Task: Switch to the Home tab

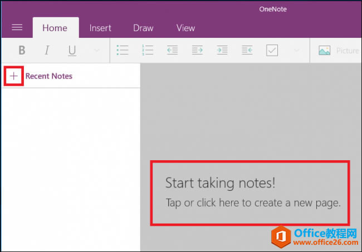Action: click(56, 28)
